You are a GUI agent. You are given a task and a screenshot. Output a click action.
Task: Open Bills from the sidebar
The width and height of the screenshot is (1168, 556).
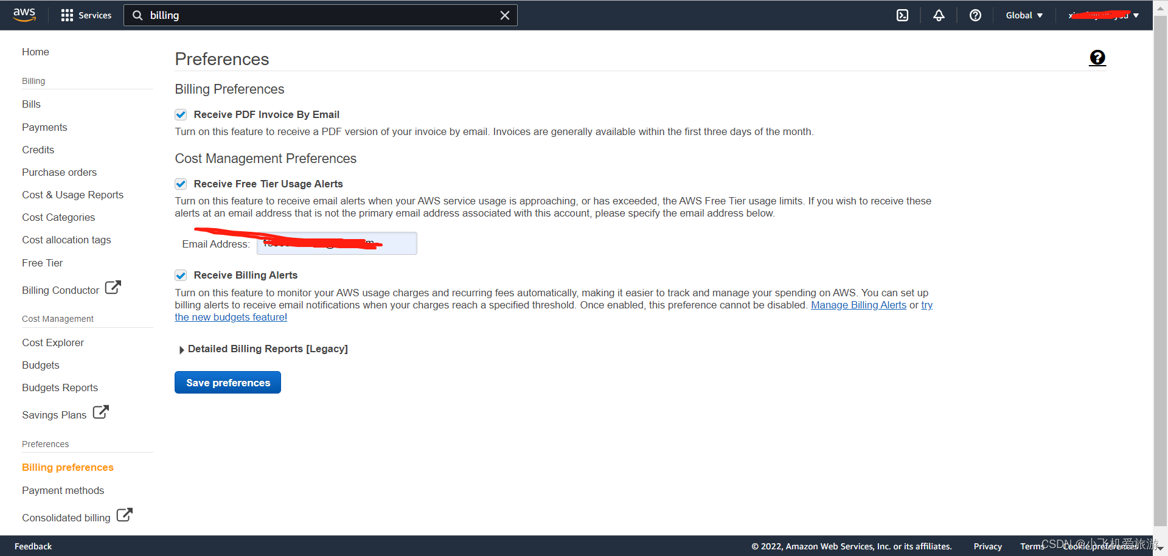tap(31, 104)
